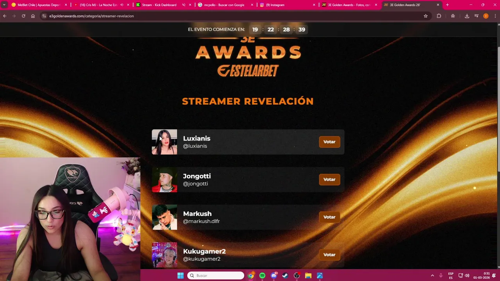Vote for Markush
Screen dimensions: 500x281
(329, 217)
